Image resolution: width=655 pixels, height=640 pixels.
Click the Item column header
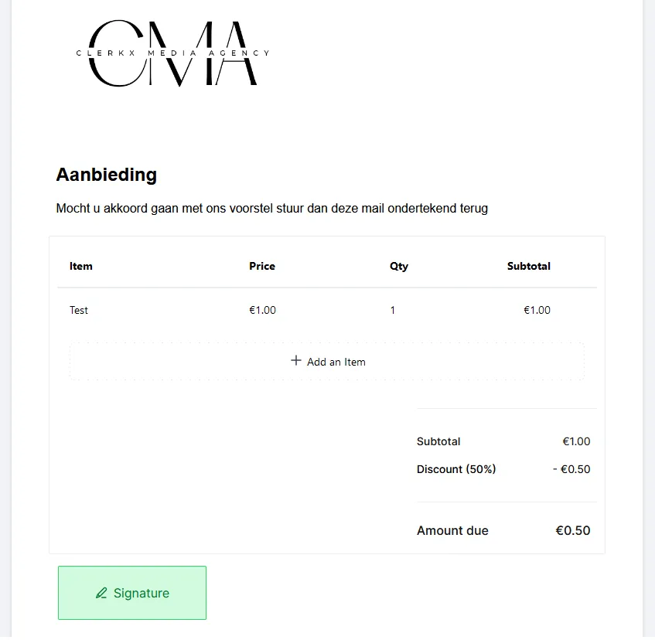[81, 266]
